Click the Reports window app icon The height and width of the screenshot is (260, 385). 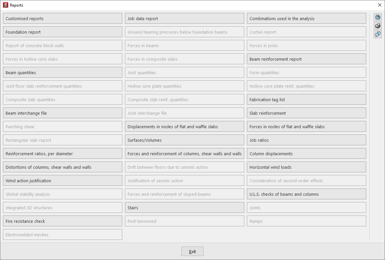5,5
